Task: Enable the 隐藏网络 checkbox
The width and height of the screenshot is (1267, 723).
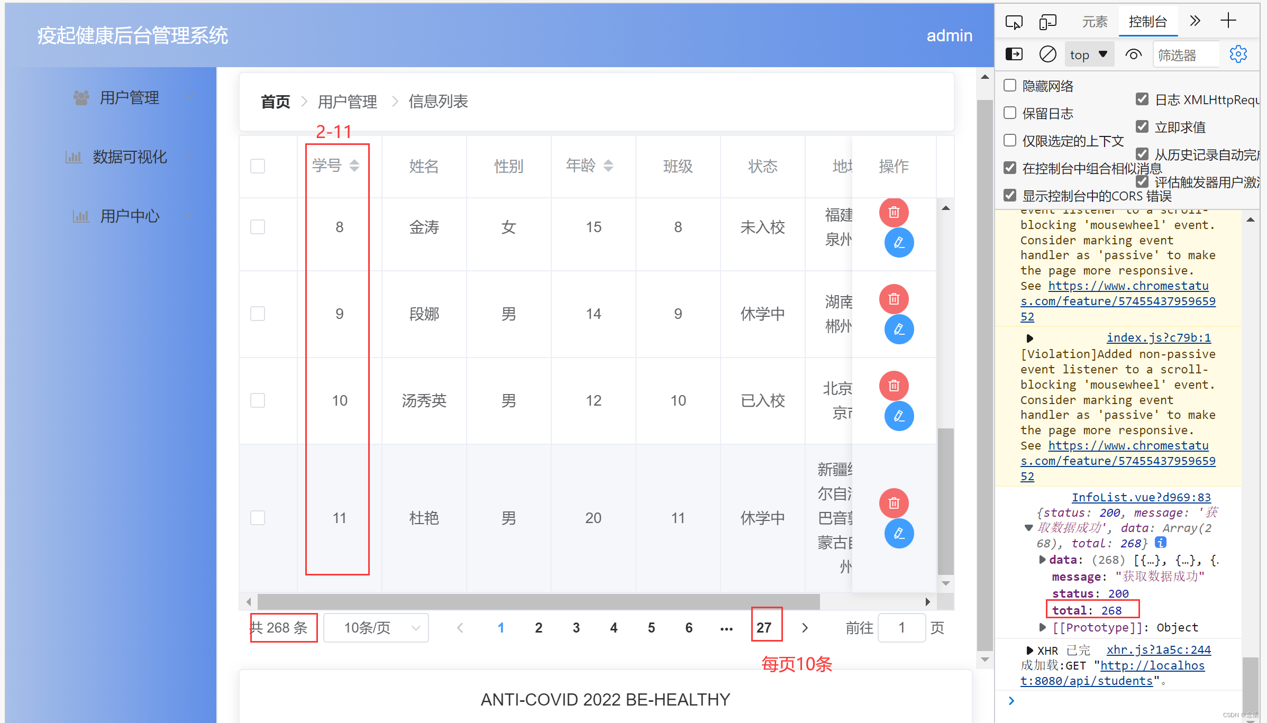Action: 1010,86
